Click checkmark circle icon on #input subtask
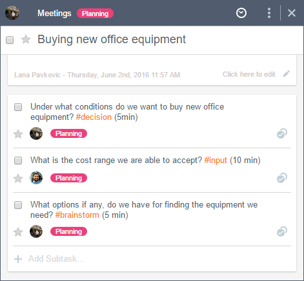This screenshot has width=304, height=281. pos(282,178)
